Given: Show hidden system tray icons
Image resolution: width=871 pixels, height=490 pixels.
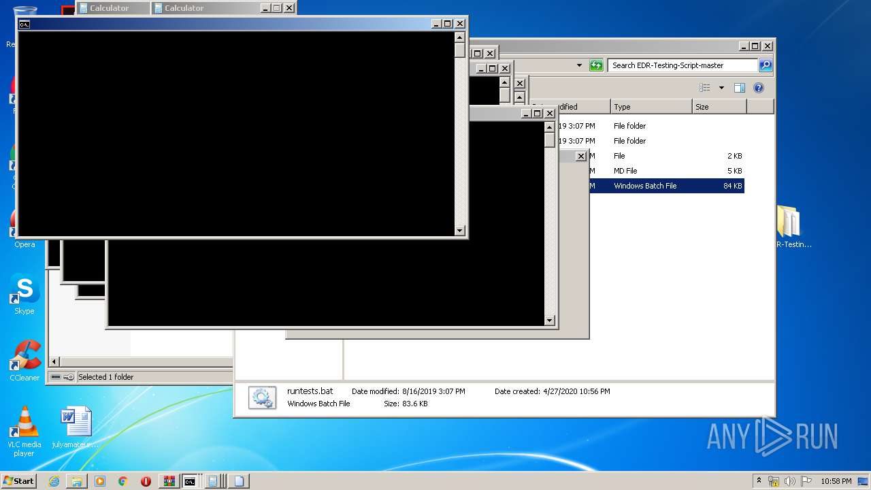Looking at the screenshot, I should click(759, 481).
